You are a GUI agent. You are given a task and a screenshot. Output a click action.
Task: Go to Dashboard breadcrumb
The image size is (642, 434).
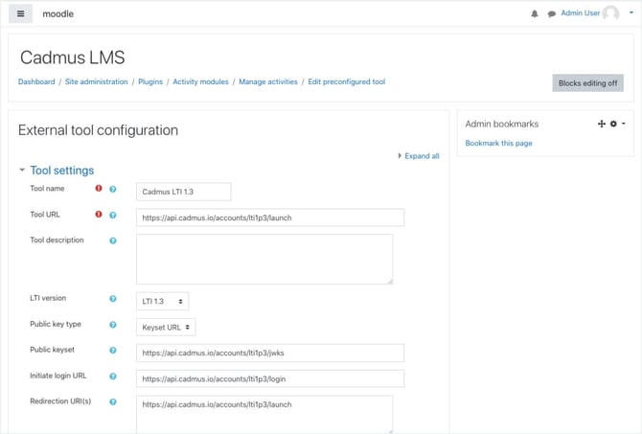[x=36, y=81]
